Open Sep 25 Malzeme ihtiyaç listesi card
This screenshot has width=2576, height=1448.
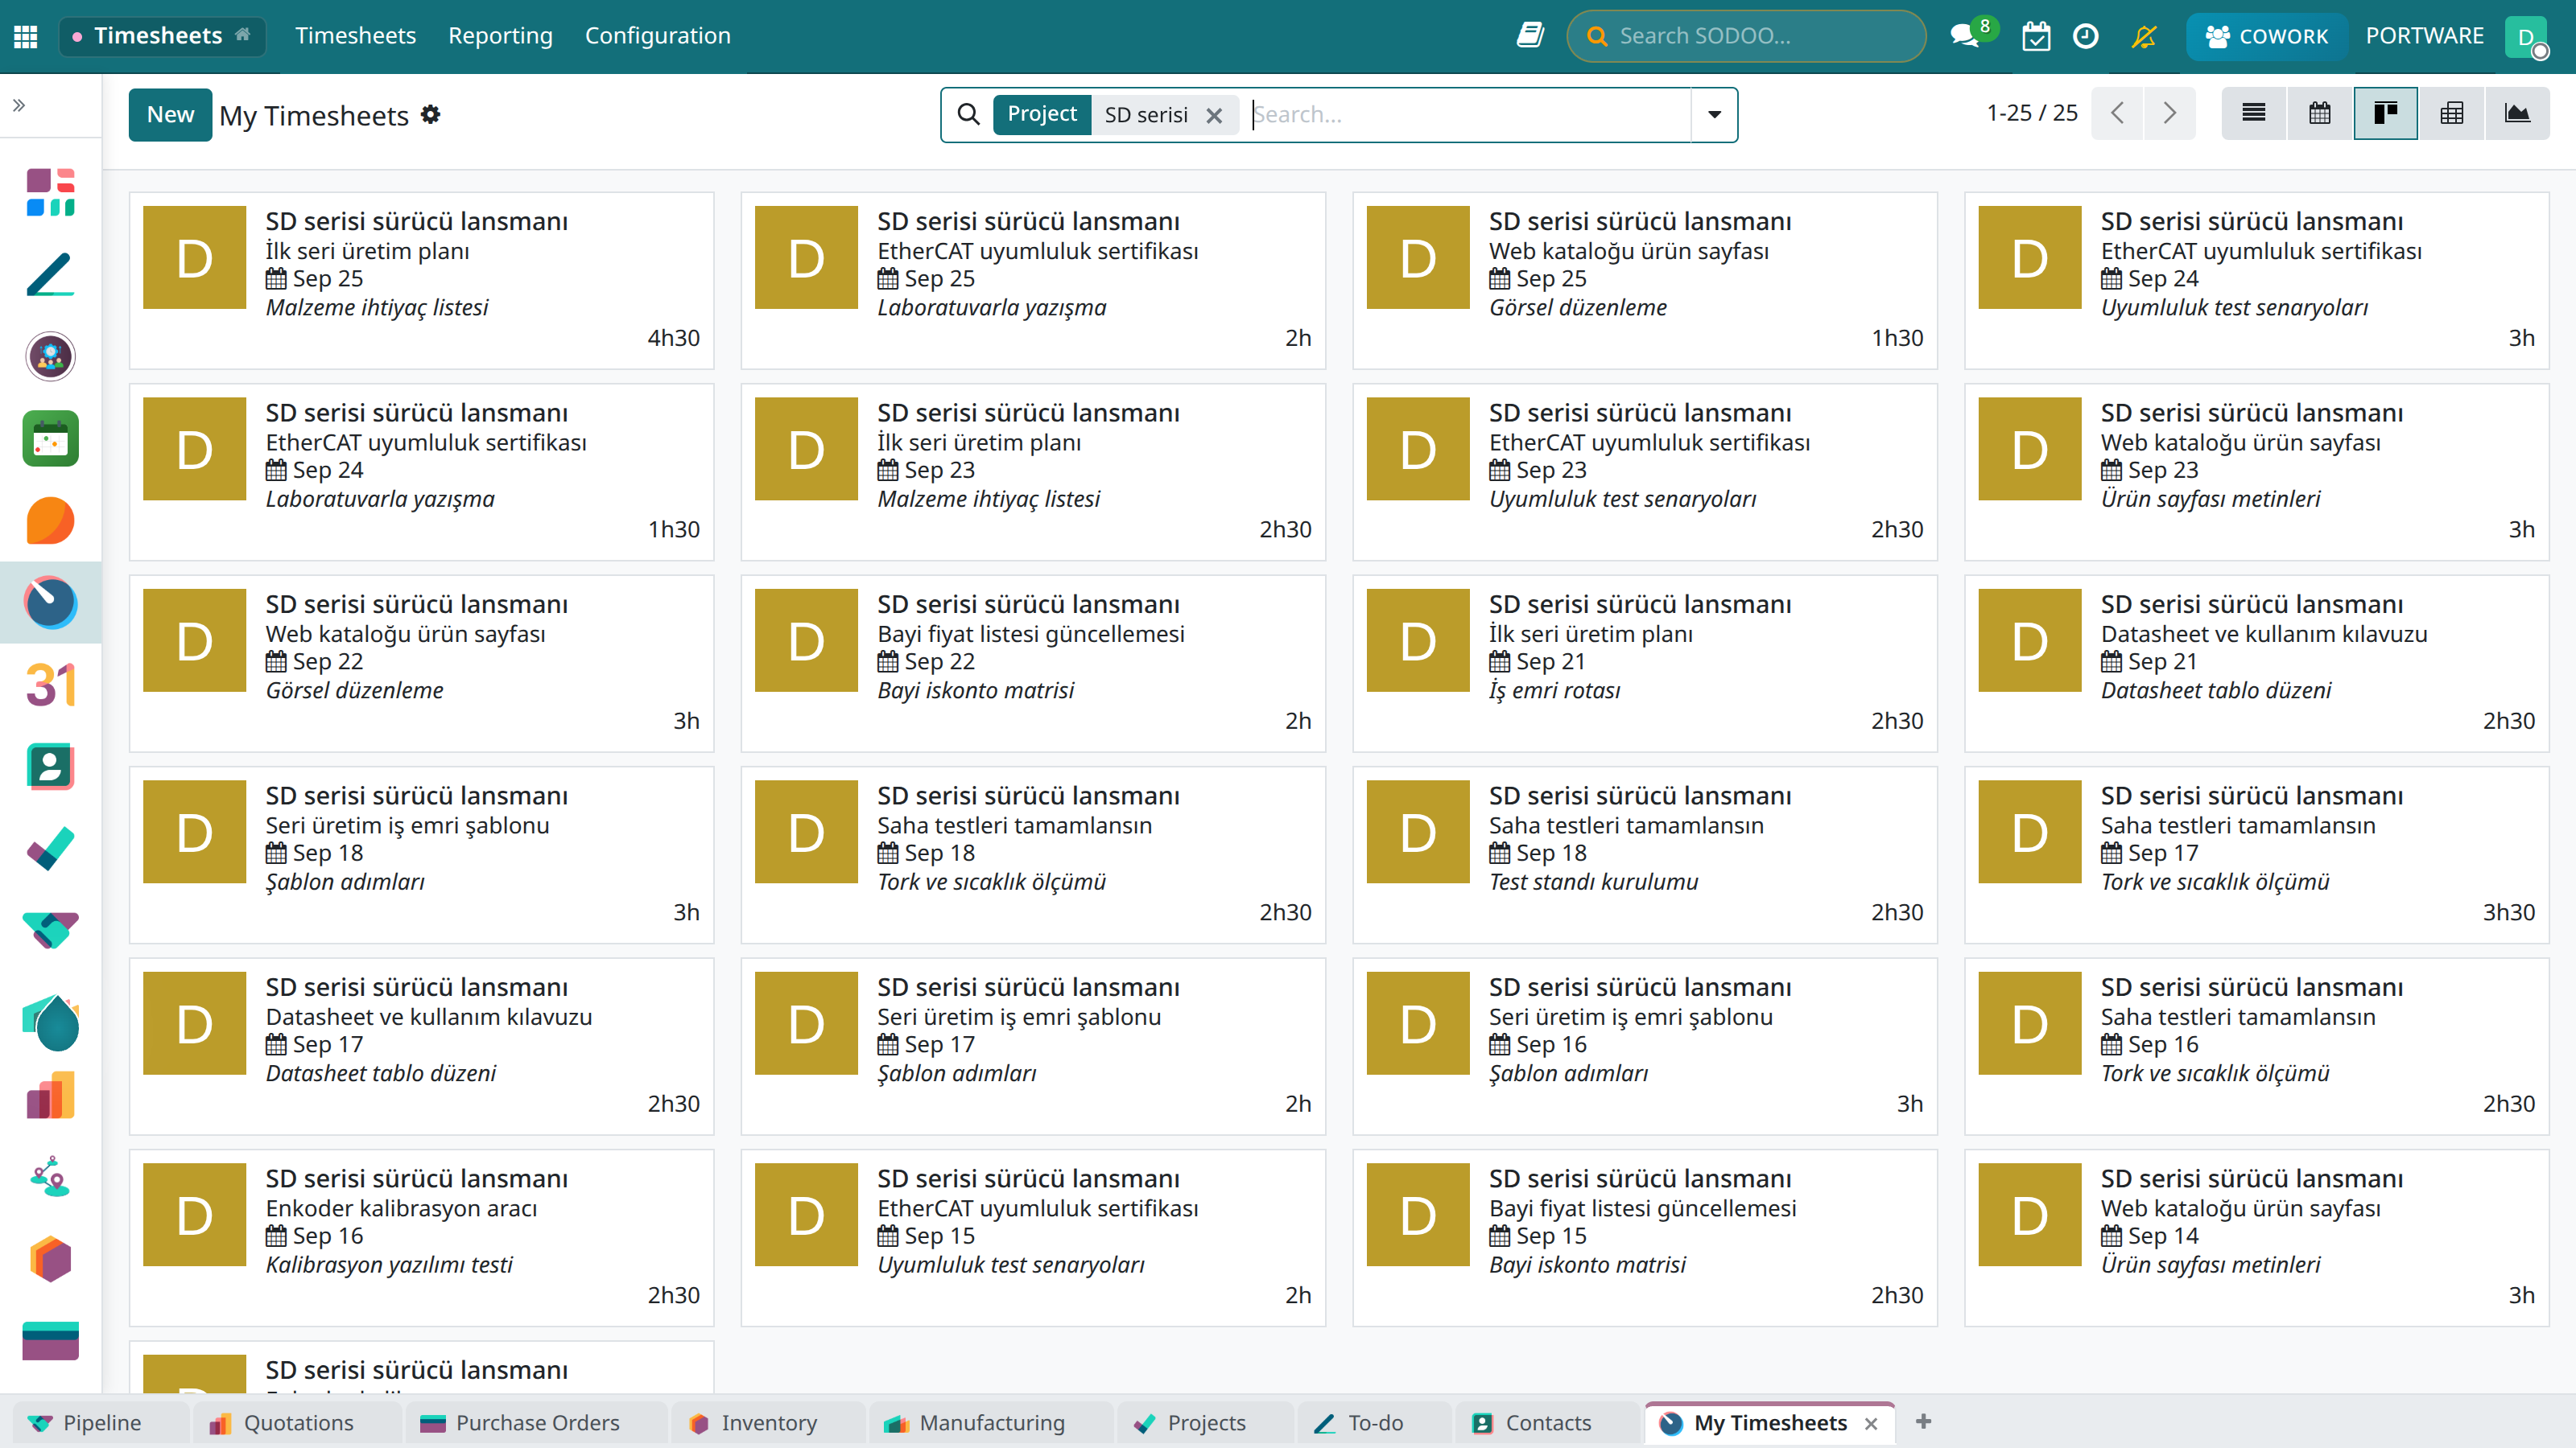(x=421, y=280)
